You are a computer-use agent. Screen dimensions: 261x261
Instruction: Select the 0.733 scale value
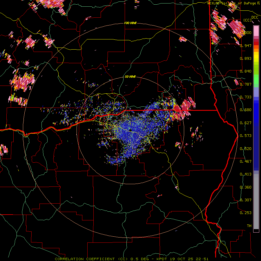point(246,97)
